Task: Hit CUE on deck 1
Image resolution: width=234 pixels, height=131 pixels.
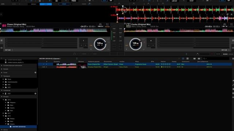Action: 91,45
